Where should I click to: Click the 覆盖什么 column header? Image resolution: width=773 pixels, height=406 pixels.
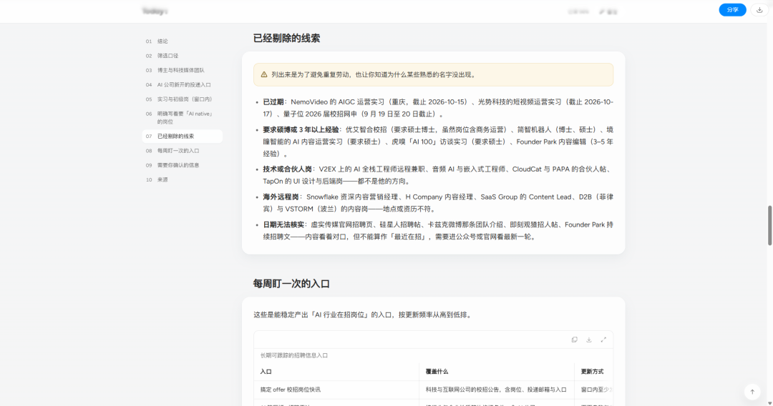pos(437,372)
